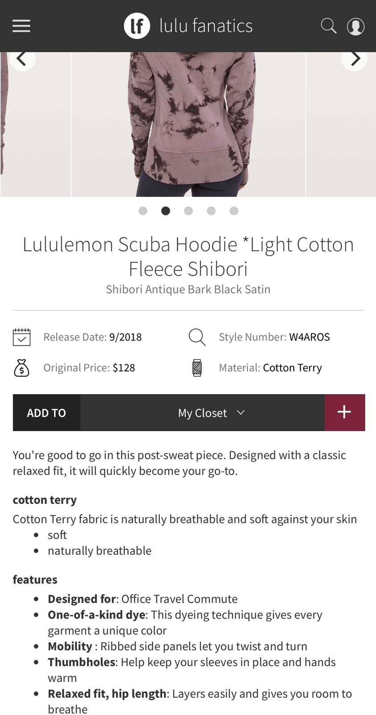376x715 pixels.
Task: Open search with the magnifier icon
Action: click(x=329, y=26)
